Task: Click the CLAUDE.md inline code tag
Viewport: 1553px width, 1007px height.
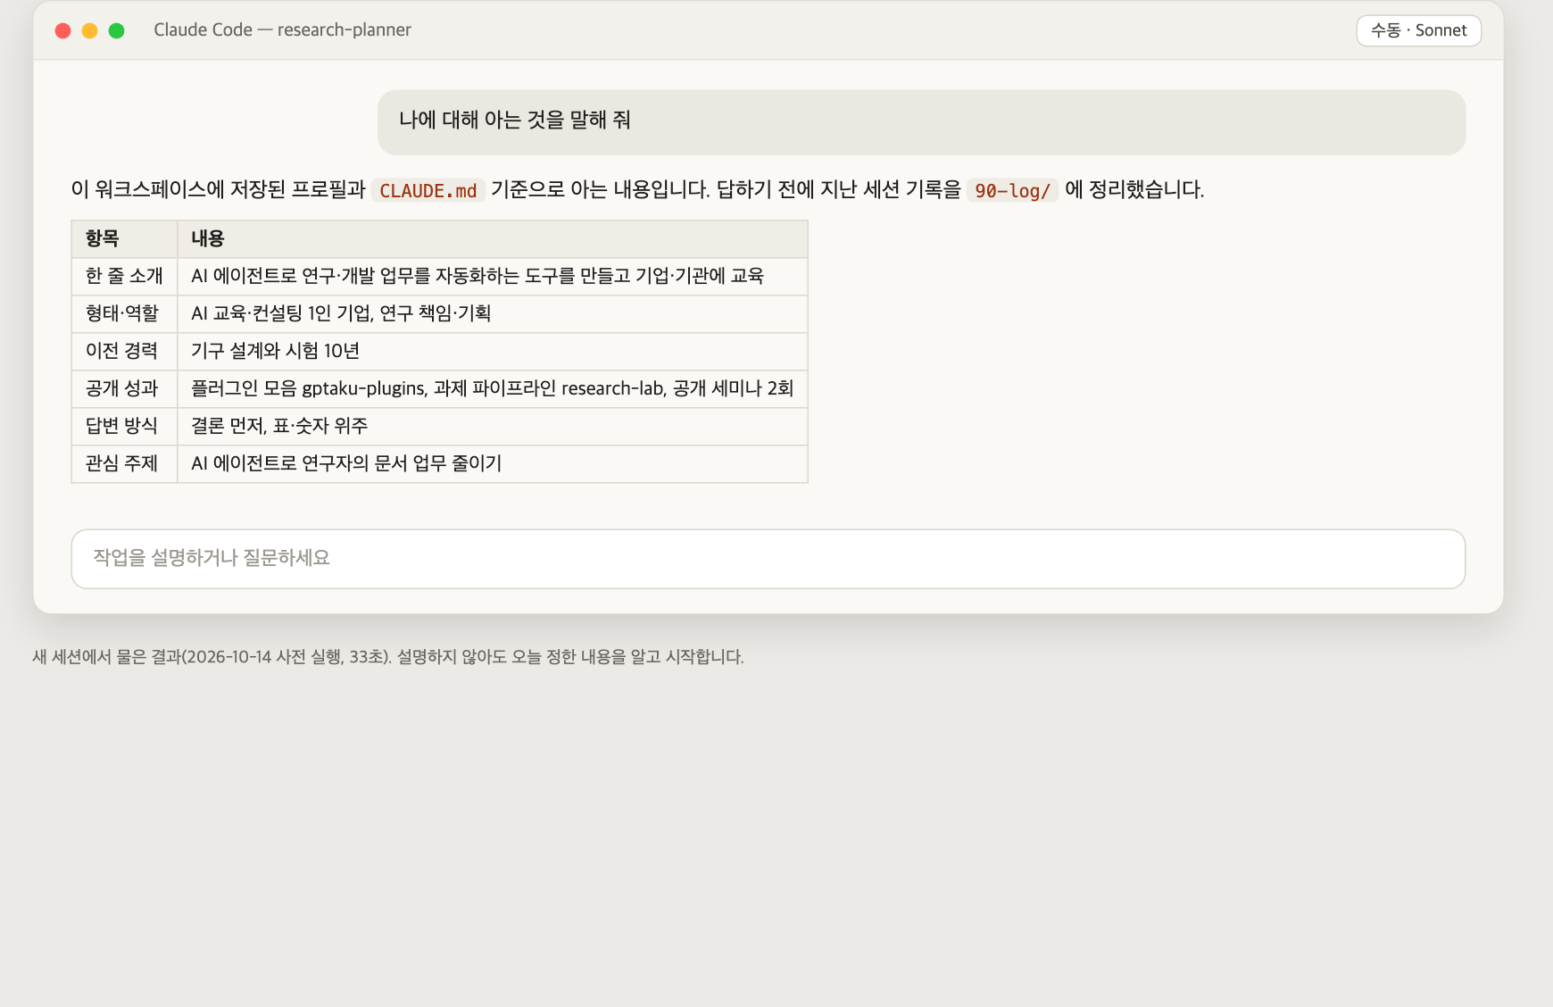Action: 428,190
